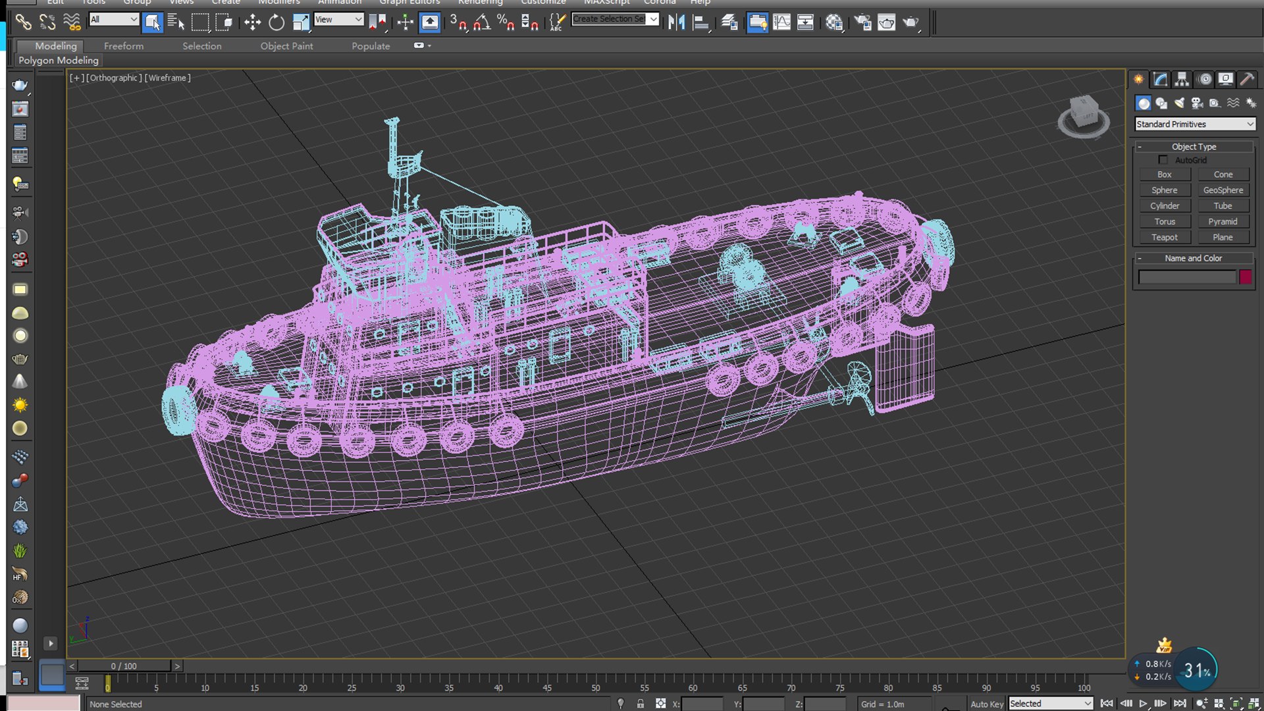
Task: Click the Render Setup teapot icon
Action: 862,22
